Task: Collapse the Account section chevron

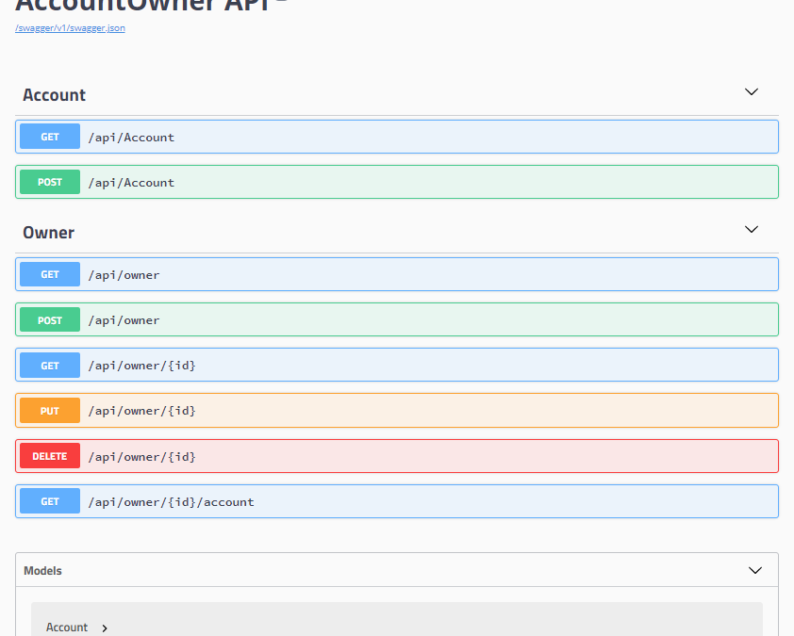Action: coord(752,92)
